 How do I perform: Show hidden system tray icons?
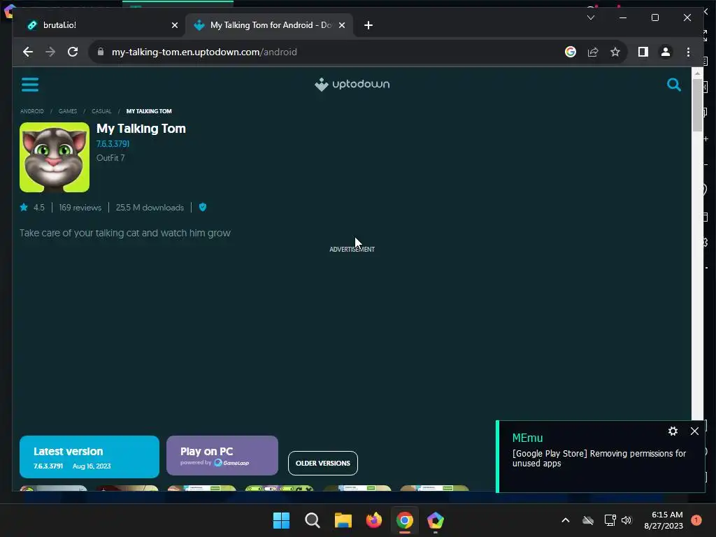click(565, 520)
